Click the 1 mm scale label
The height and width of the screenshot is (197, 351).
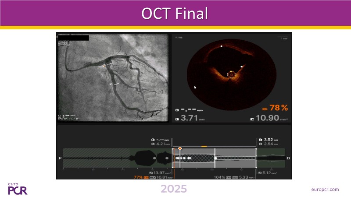[284, 39]
